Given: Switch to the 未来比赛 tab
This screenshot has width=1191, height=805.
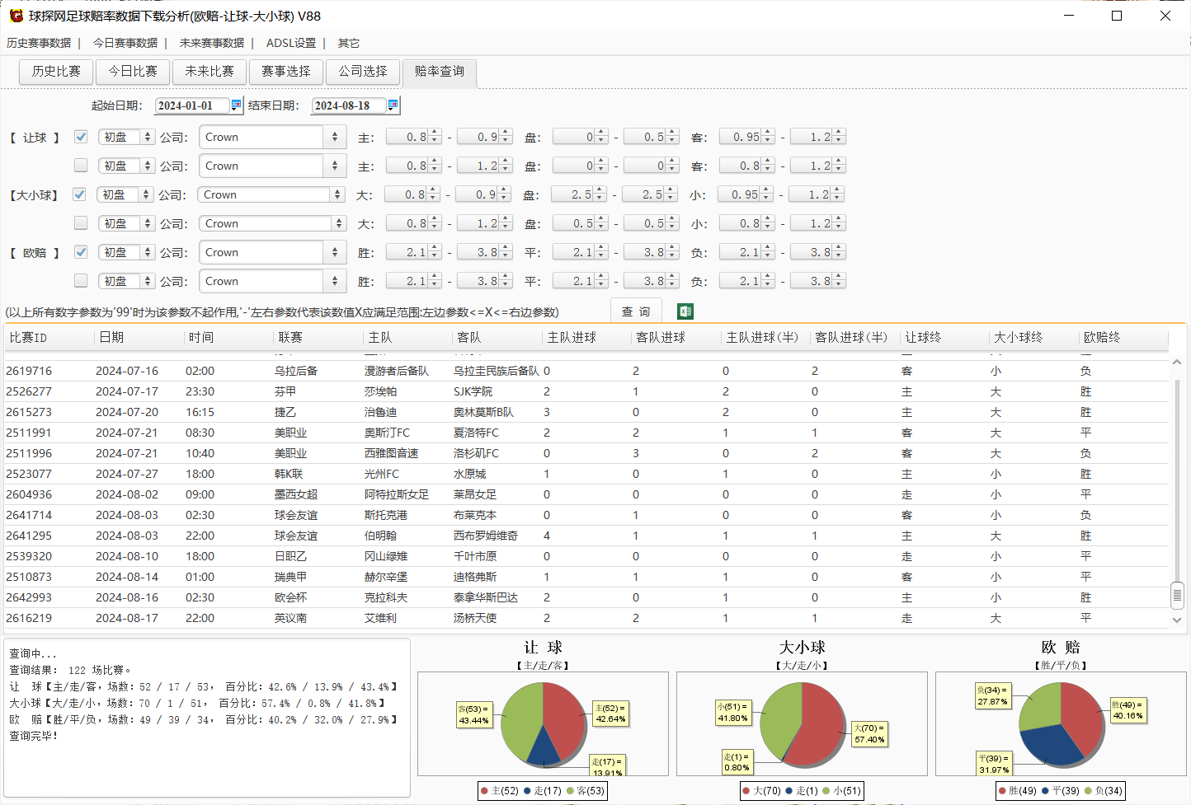Looking at the screenshot, I should [x=209, y=72].
